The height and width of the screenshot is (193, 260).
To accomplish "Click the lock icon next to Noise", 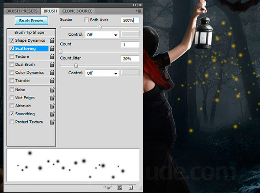I will [52, 90].
